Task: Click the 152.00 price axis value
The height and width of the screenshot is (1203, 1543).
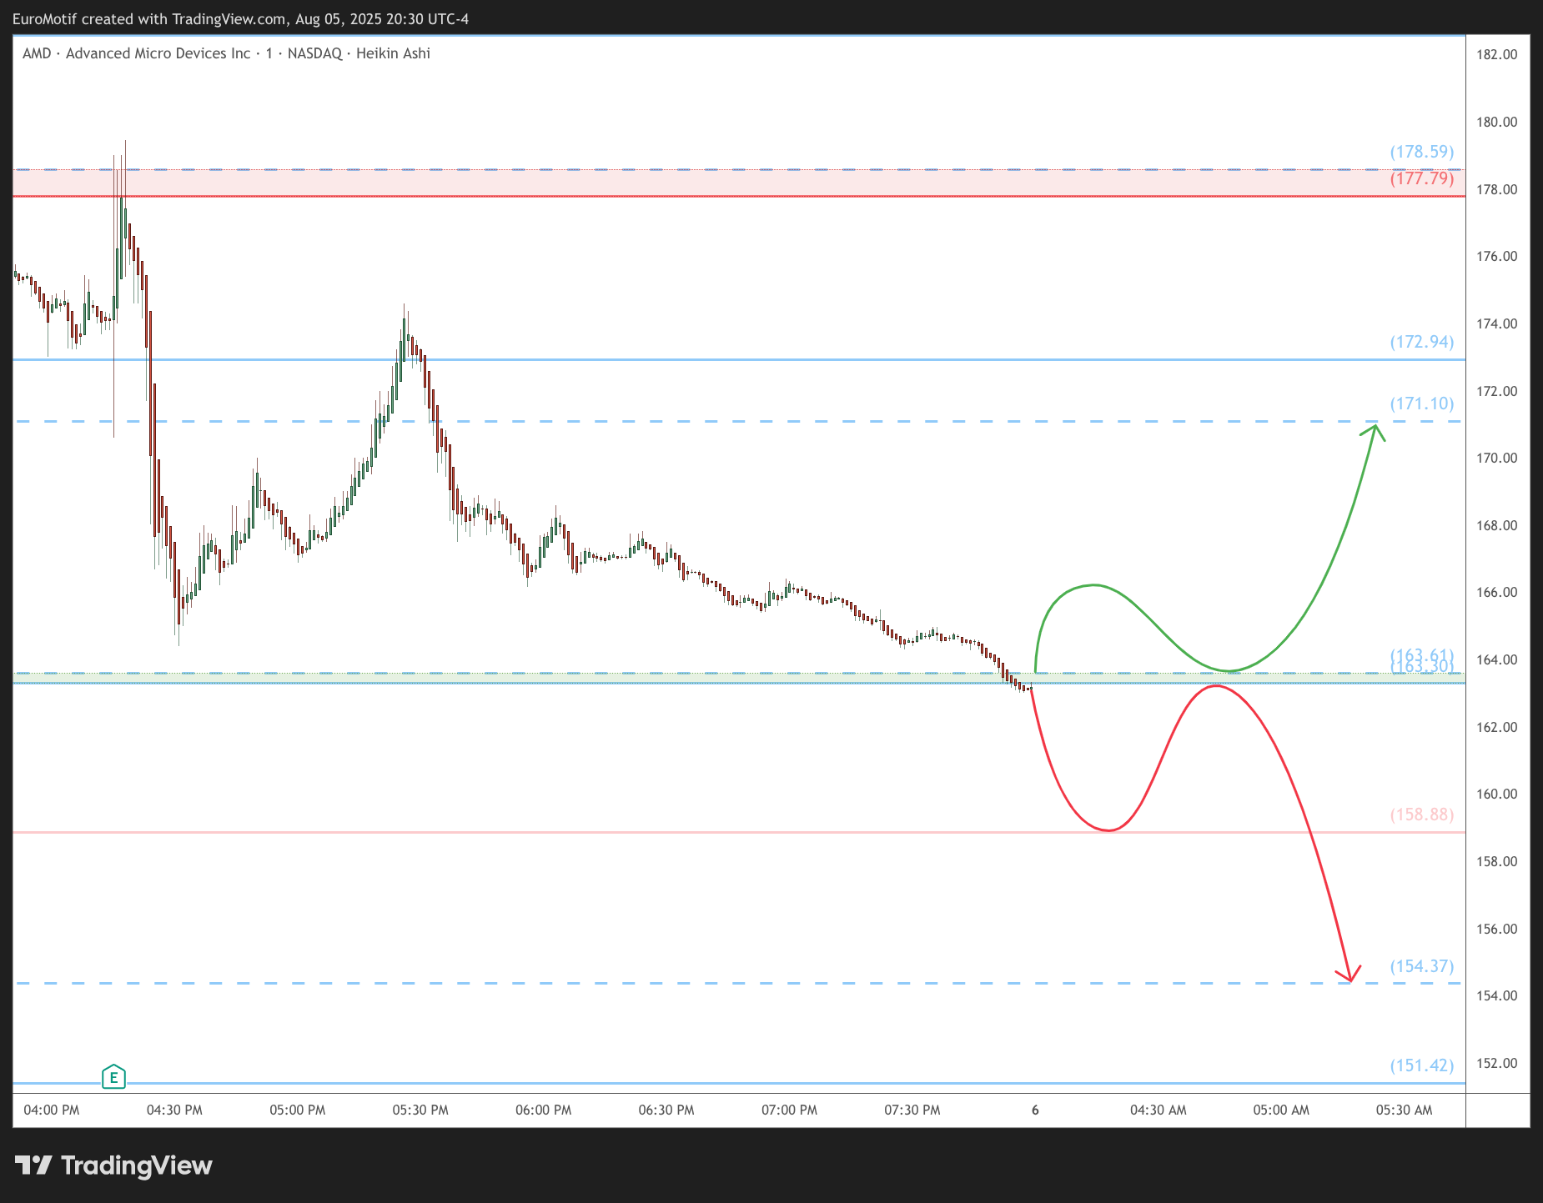Action: (x=1496, y=1063)
